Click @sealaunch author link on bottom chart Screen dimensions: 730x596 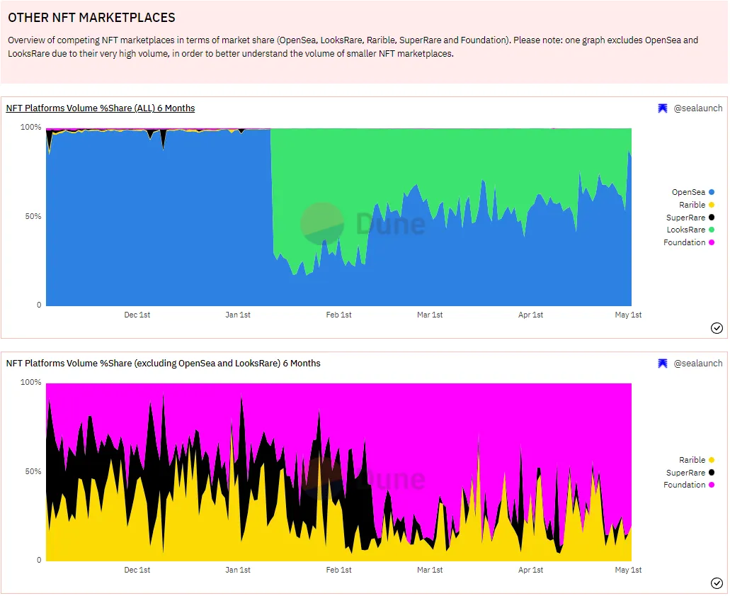point(697,364)
